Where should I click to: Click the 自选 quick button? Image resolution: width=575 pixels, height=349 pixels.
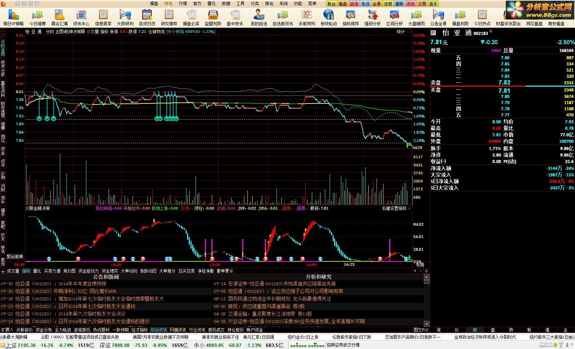click(x=354, y=4)
